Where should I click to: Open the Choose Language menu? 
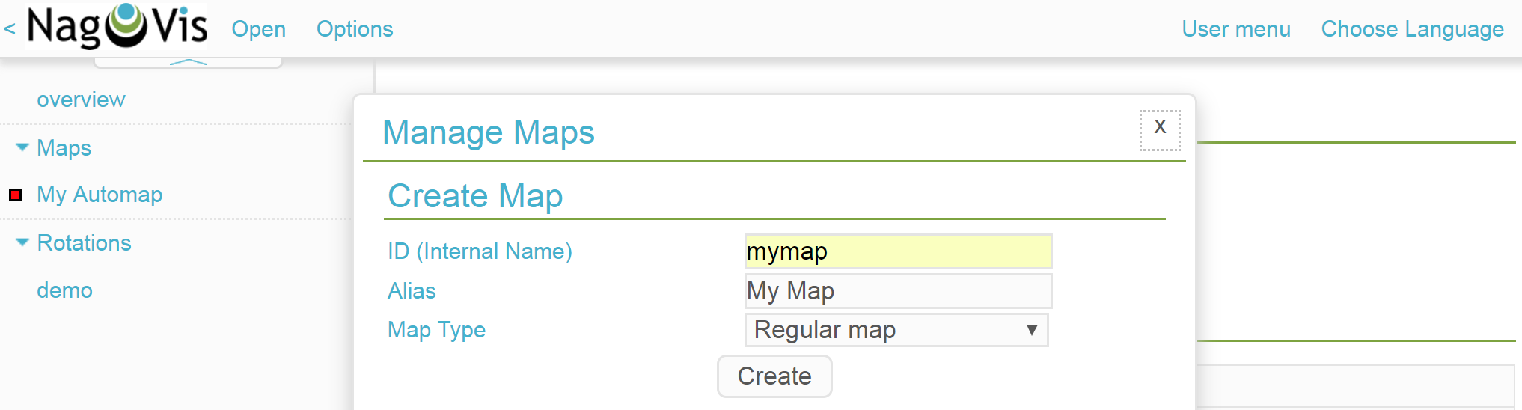tap(1412, 29)
